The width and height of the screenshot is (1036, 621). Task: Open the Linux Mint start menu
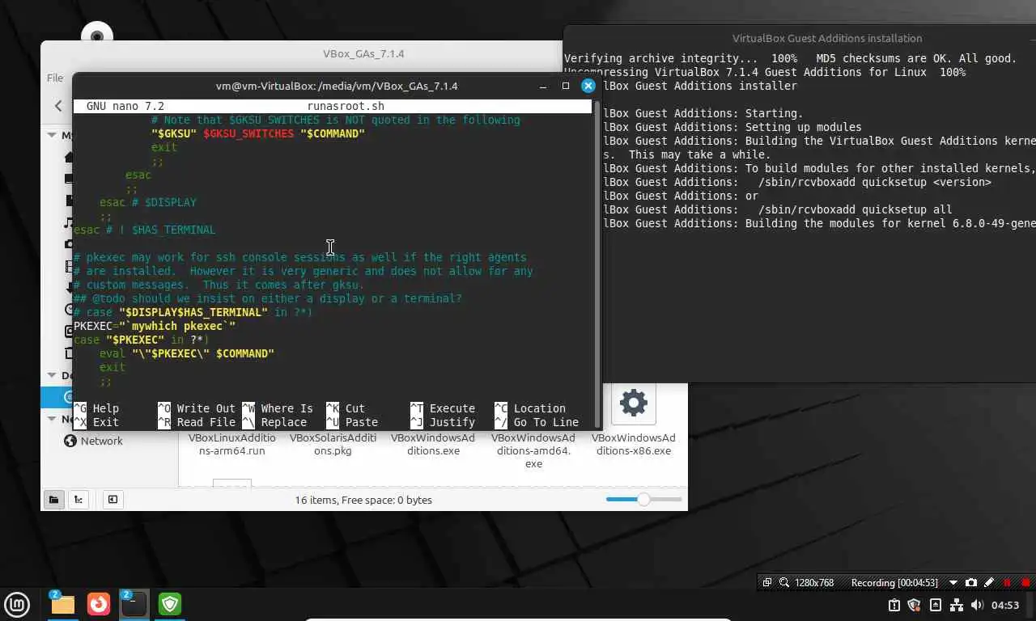(17, 604)
